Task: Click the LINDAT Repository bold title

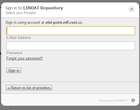Action: pos(43,8)
